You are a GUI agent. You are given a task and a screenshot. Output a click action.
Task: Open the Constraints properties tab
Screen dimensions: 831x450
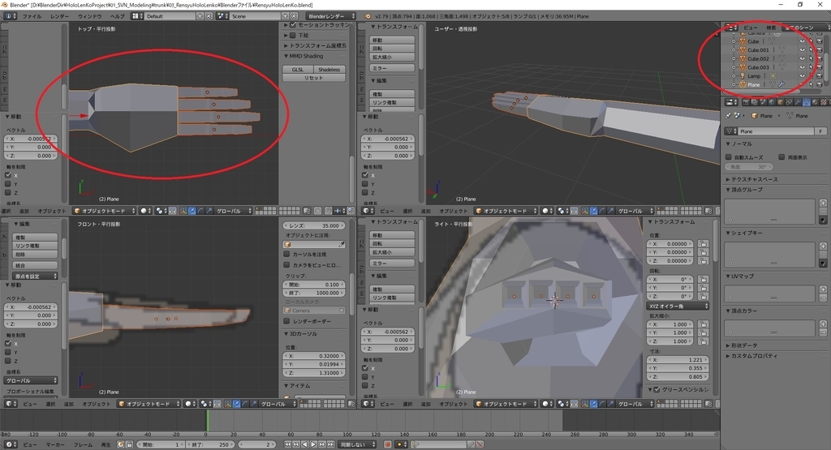[789, 102]
